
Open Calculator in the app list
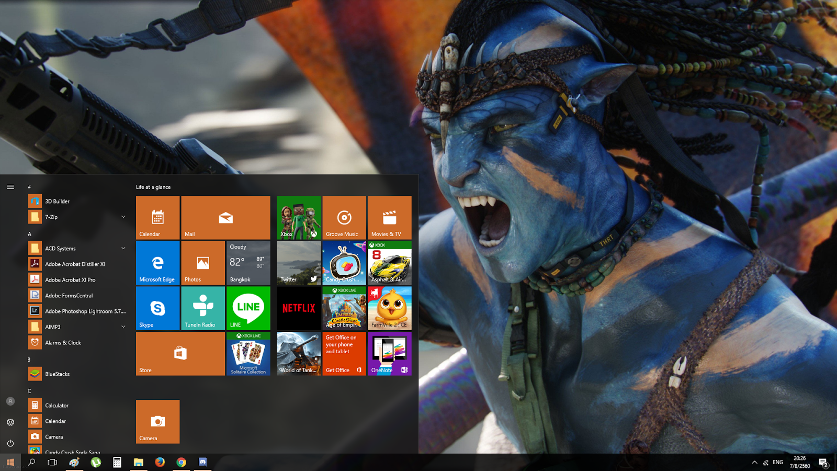click(x=77, y=405)
